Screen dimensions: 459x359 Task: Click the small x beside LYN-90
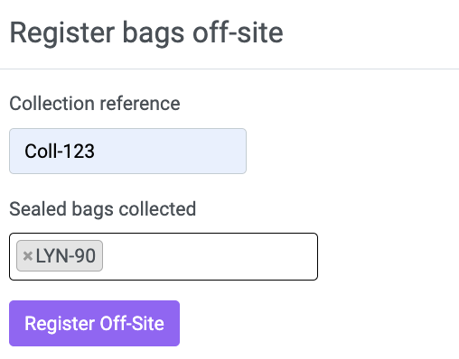tap(28, 256)
